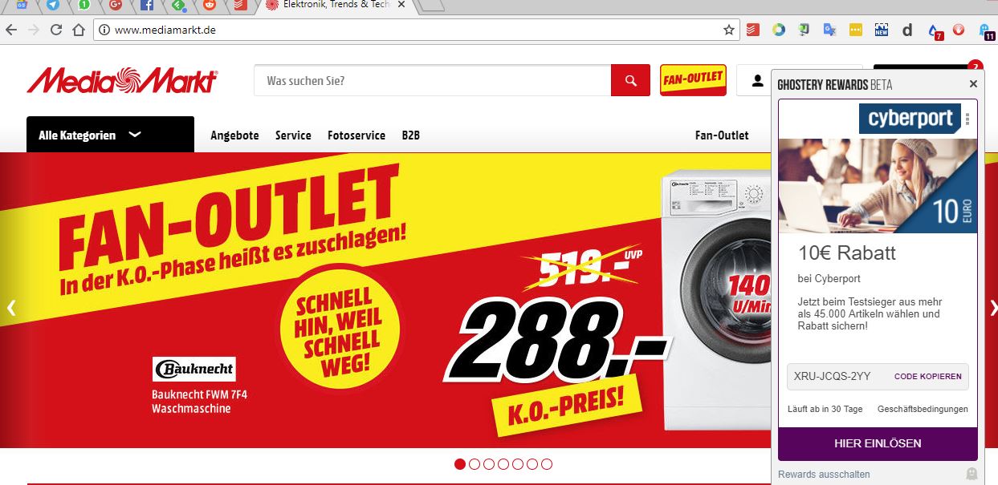Click the CODE KOPIEREN link
This screenshot has height=485, width=998.
click(x=927, y=377)
